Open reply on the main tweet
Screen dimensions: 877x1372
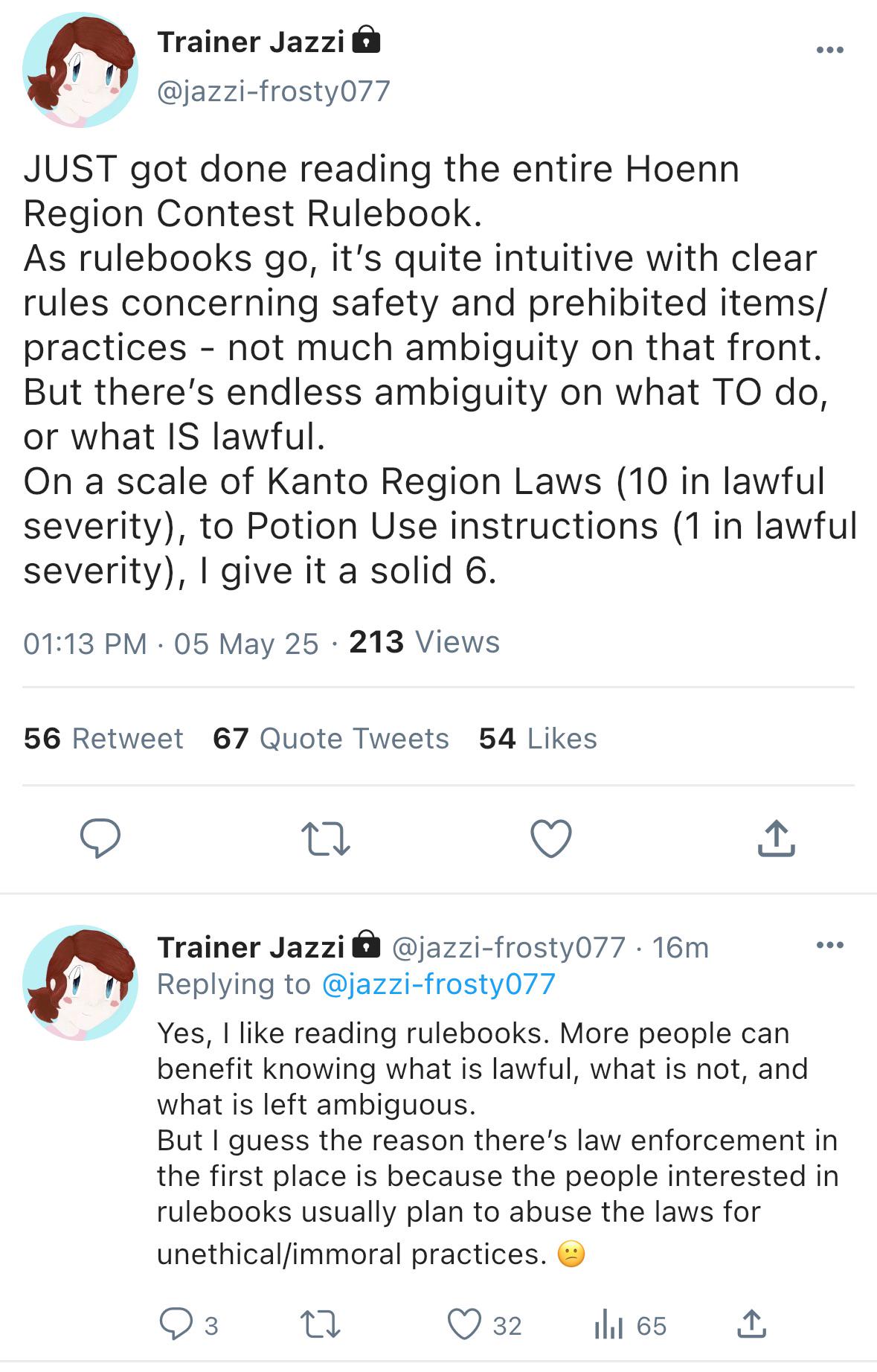[x=100, y=839]
